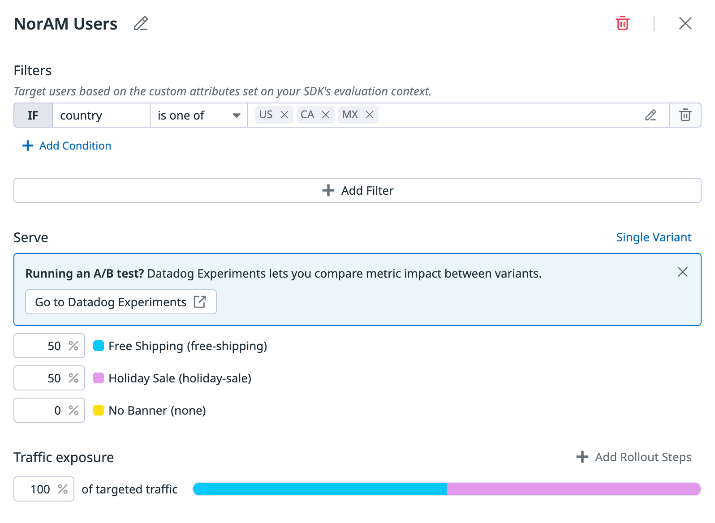715x523 pixels.
Task: Click the 'Free Shipping (free-shipping)' variant label
Action: click(x=188, y=346)
